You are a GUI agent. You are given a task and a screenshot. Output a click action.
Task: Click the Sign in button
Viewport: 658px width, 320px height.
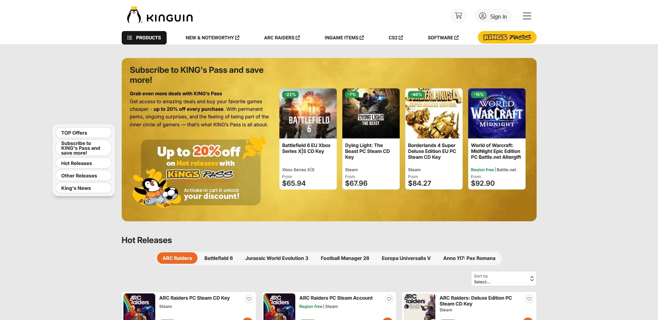coord(498,16)
